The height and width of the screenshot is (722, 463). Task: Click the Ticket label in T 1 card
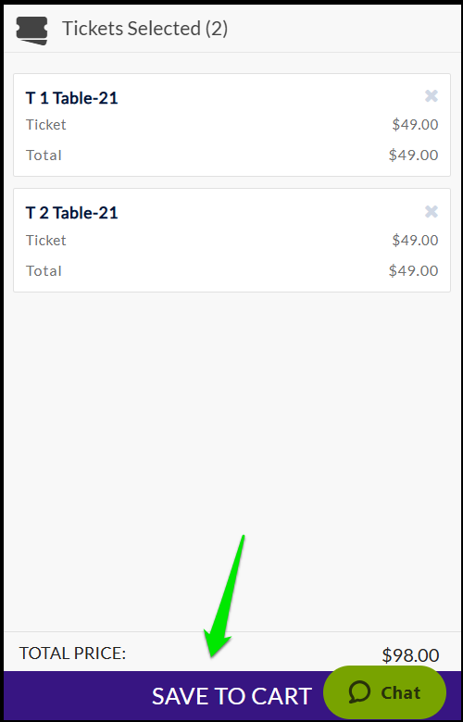tap(46, 124)
